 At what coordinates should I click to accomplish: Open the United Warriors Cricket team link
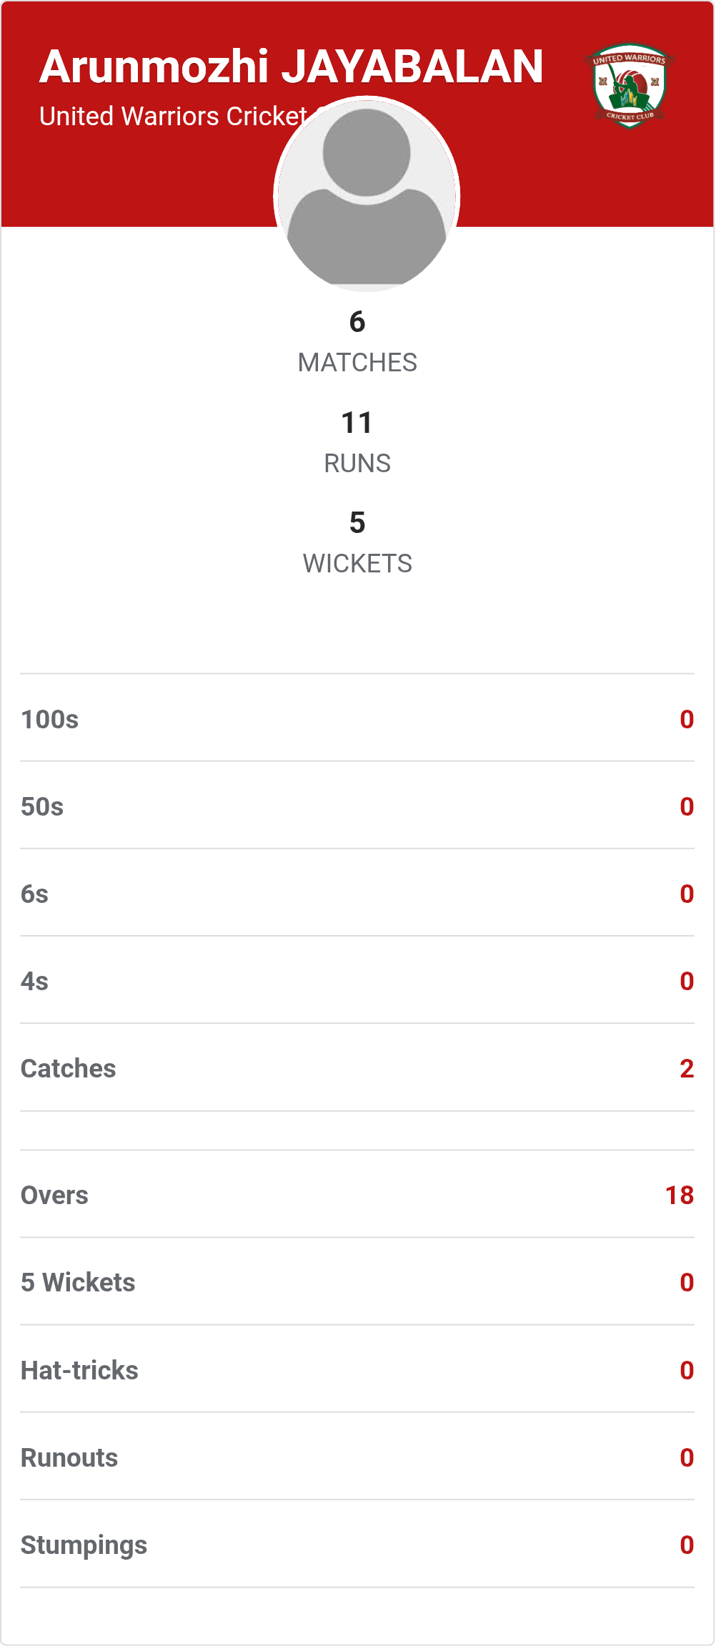173,116
